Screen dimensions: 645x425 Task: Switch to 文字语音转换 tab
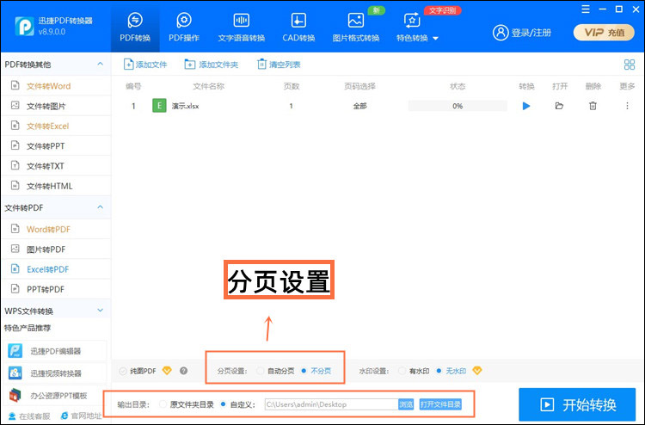(242, 28)
